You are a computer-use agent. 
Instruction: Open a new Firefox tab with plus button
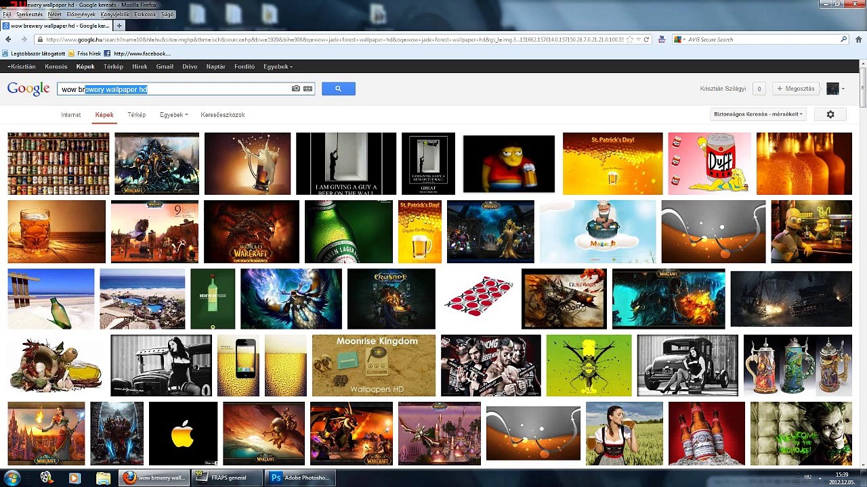119,26
